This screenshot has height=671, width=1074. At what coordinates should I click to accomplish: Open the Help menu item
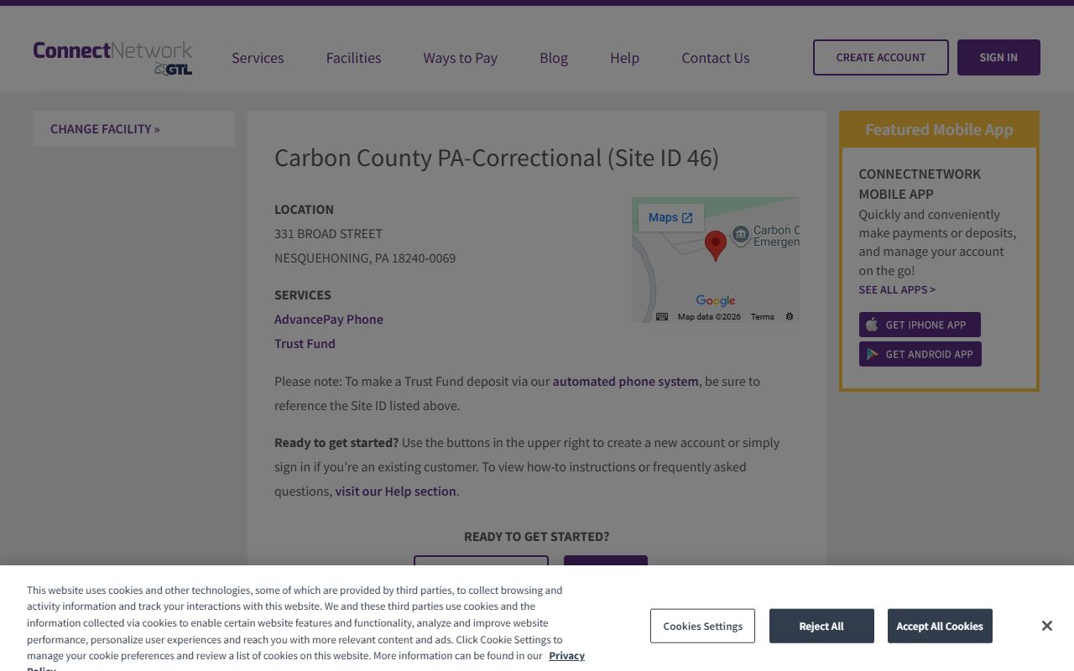tap(624, 58)
